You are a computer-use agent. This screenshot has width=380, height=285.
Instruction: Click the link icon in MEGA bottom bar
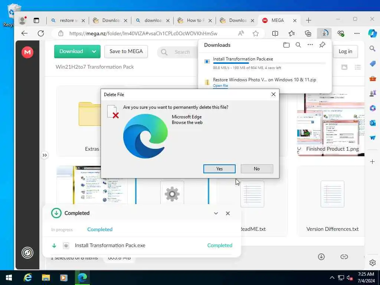point(344,257)
